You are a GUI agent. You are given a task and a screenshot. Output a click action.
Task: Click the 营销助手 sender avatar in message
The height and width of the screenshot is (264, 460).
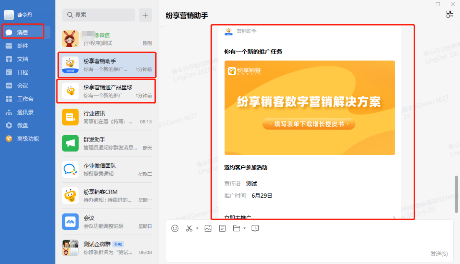pyautogui.click(x=228, y=31)
